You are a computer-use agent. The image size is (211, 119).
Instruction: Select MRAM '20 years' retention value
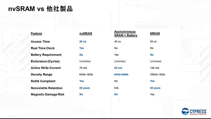155,88
